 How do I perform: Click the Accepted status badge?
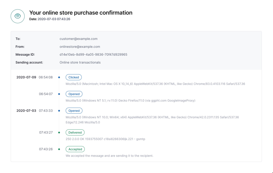click(x=75, y=149)
